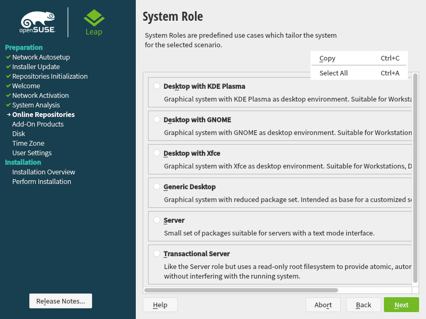This screenshot has width=426, height=319.
Task: Open the Help dialog
Action: [160, 305]
